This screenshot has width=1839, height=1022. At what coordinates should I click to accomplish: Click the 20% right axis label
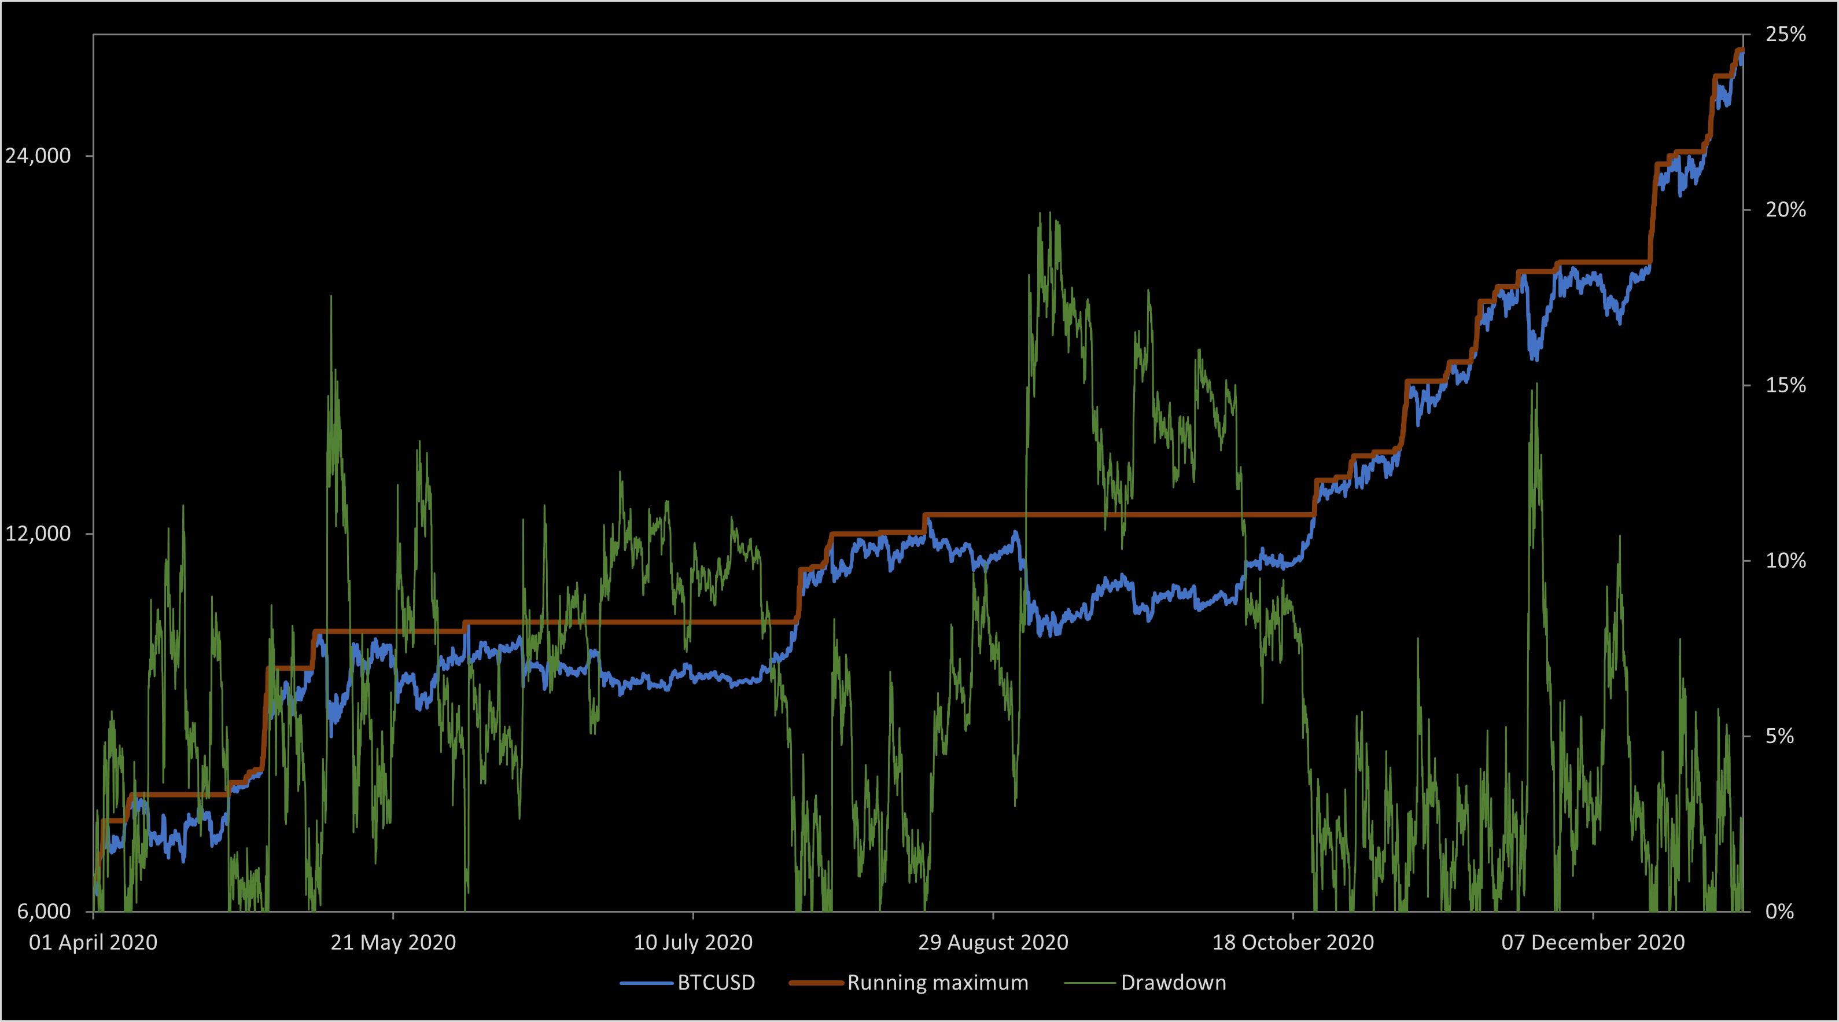1785,210
